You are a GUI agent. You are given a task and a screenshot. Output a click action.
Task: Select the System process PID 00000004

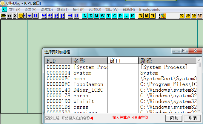pos(121,73)
